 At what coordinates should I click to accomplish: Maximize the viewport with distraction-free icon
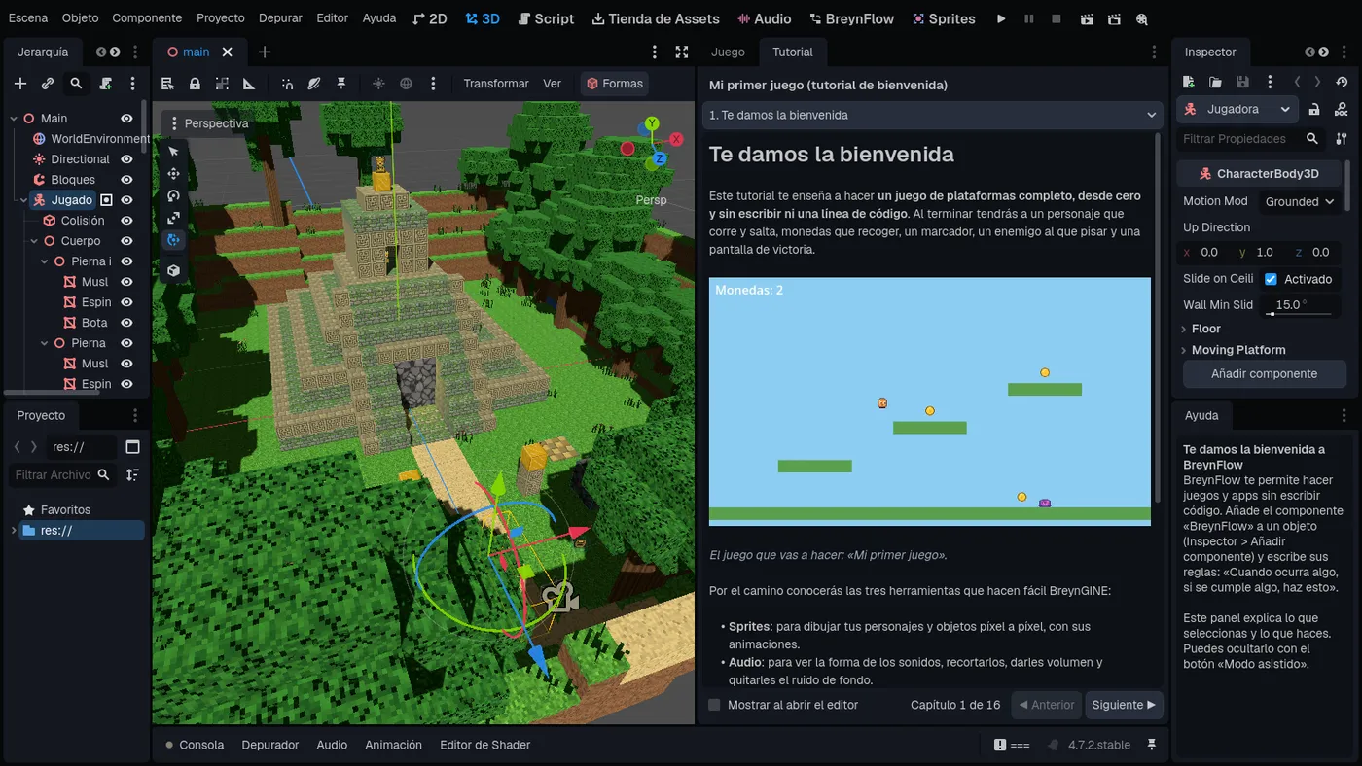tap(682, 52)
